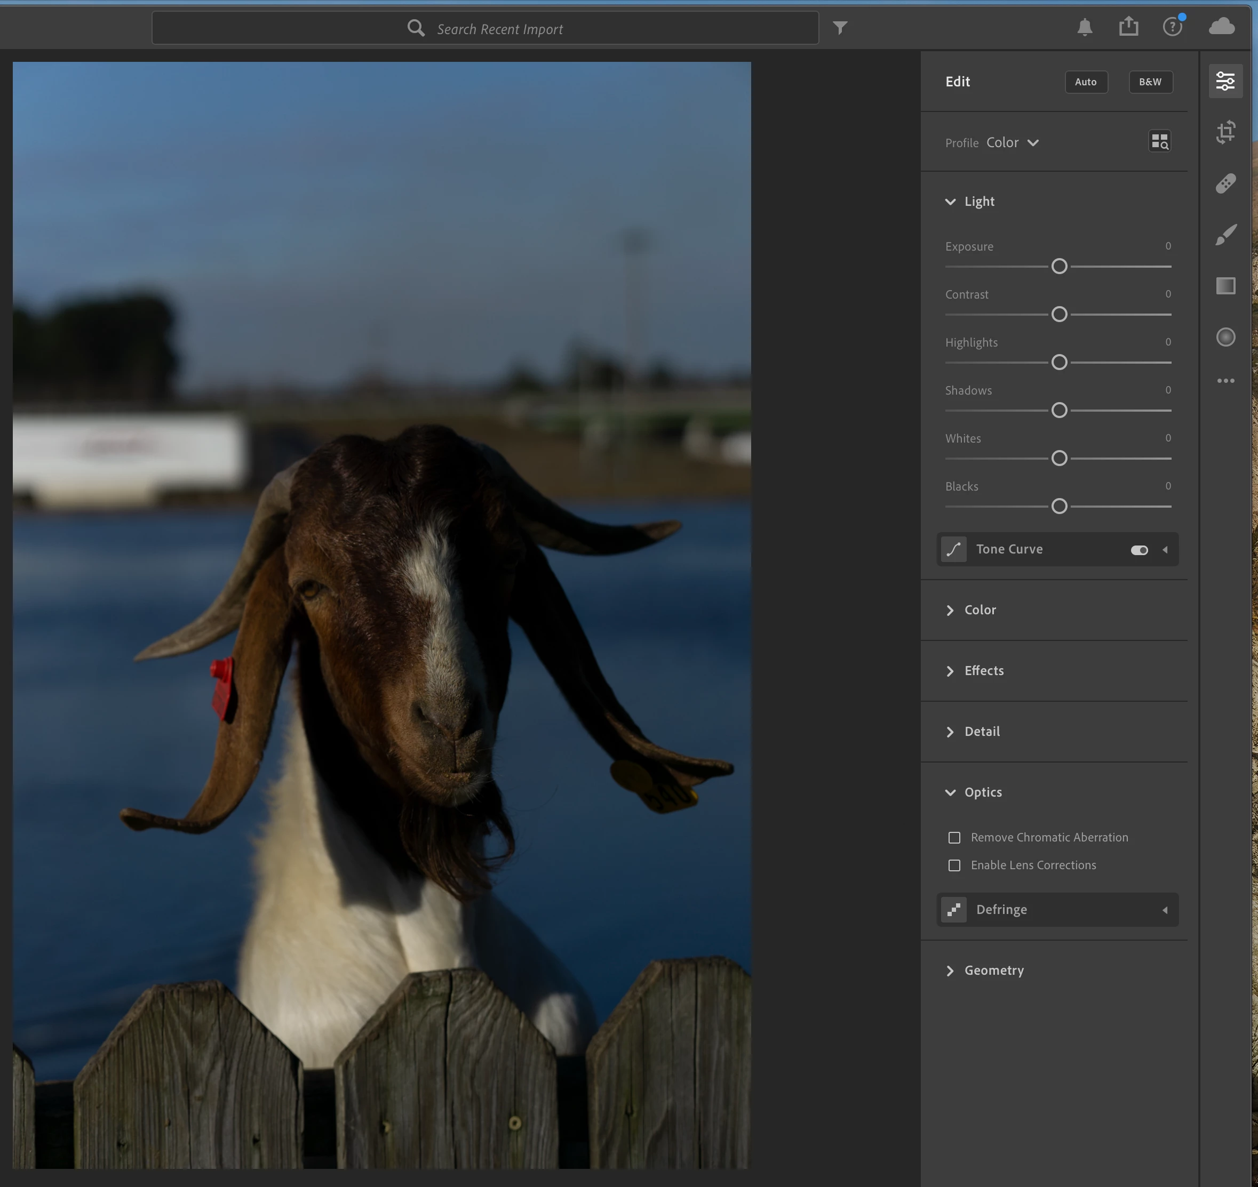
Task: Open the cloud sync status icon
Action: tap(1221, 27)
